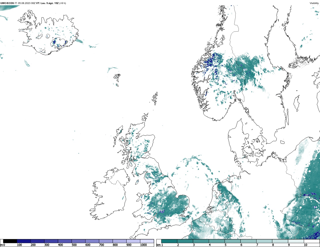Click the 3–4 km teal legend swatch
Screen dimensions: 320x247
coord(201,241)
